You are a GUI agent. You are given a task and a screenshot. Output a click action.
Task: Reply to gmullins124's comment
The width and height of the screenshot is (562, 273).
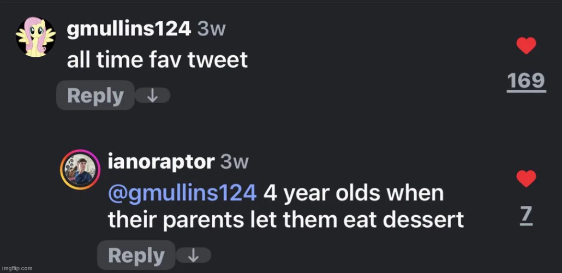pos(95,96)
